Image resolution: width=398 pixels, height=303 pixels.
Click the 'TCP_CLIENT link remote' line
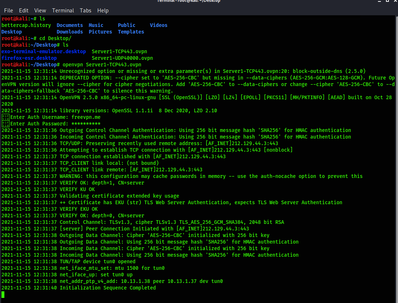point(102,170)
